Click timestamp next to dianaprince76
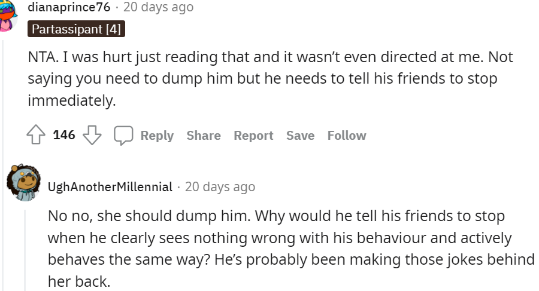Screen dimensions: 539x291 tap(158, 7)
